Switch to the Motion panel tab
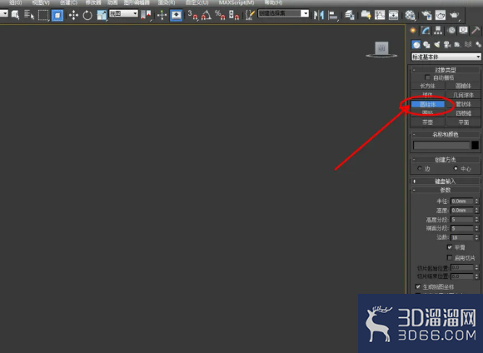 coord(451,30)
